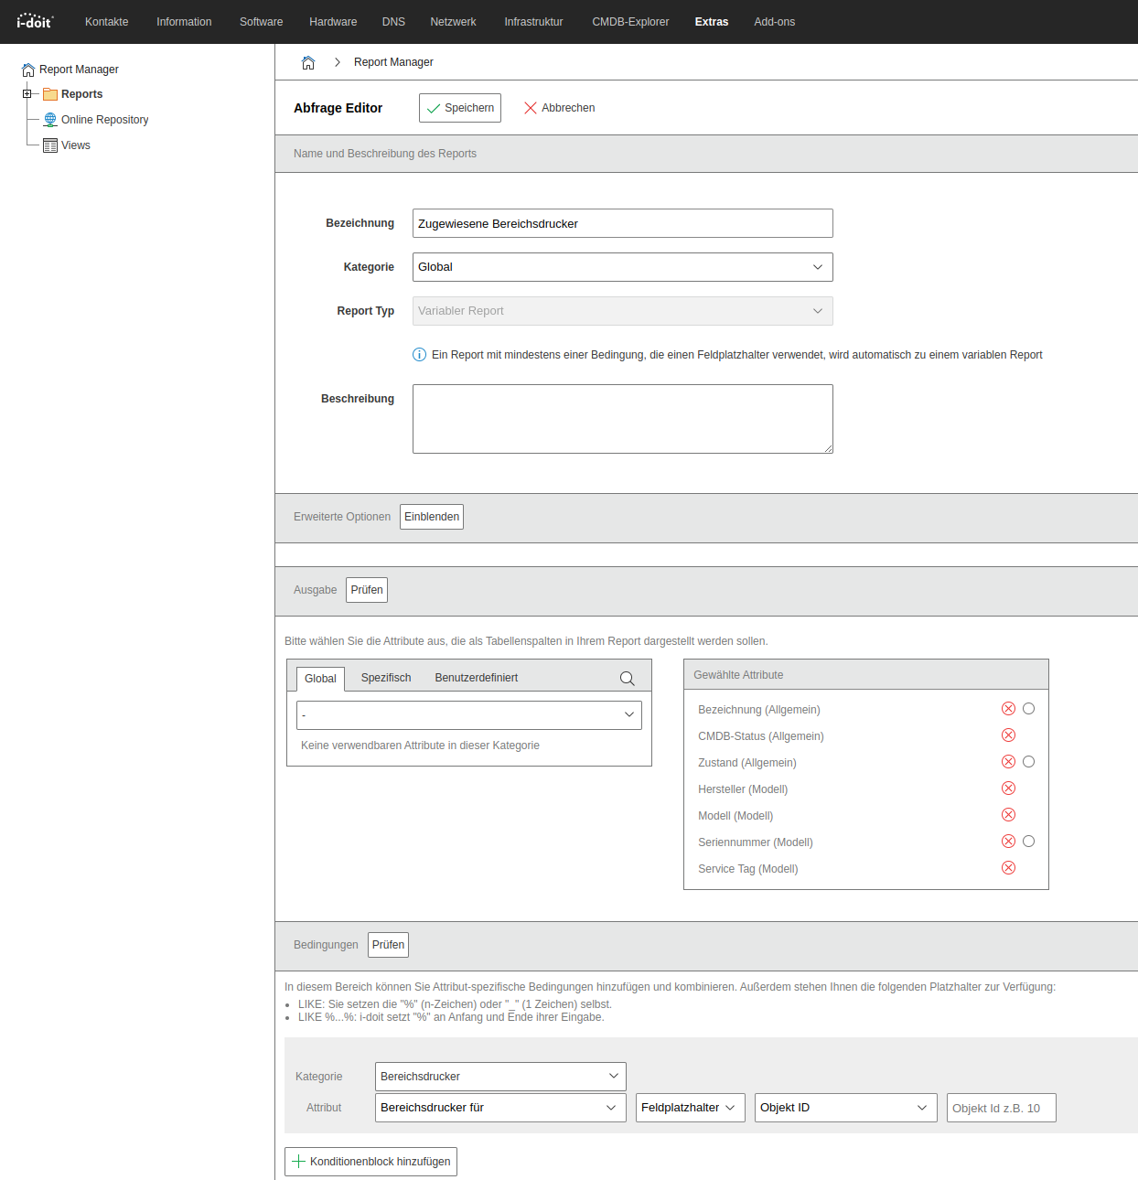Remove Bezeichnung (Allgemein) attribute
Screen dimensions: 1138x1180
tap(1008, 709)
